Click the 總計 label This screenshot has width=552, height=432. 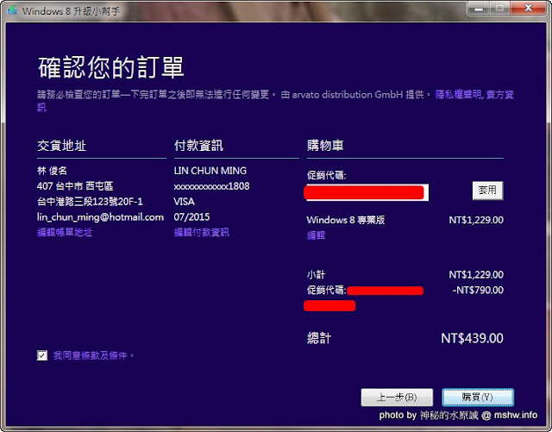319,338
